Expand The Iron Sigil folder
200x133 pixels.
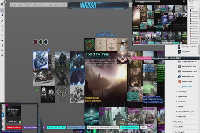[176, 91]
